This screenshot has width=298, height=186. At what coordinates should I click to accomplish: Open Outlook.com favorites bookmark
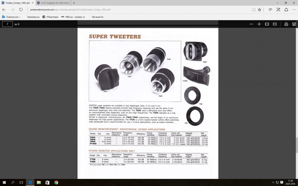[11, 17]
